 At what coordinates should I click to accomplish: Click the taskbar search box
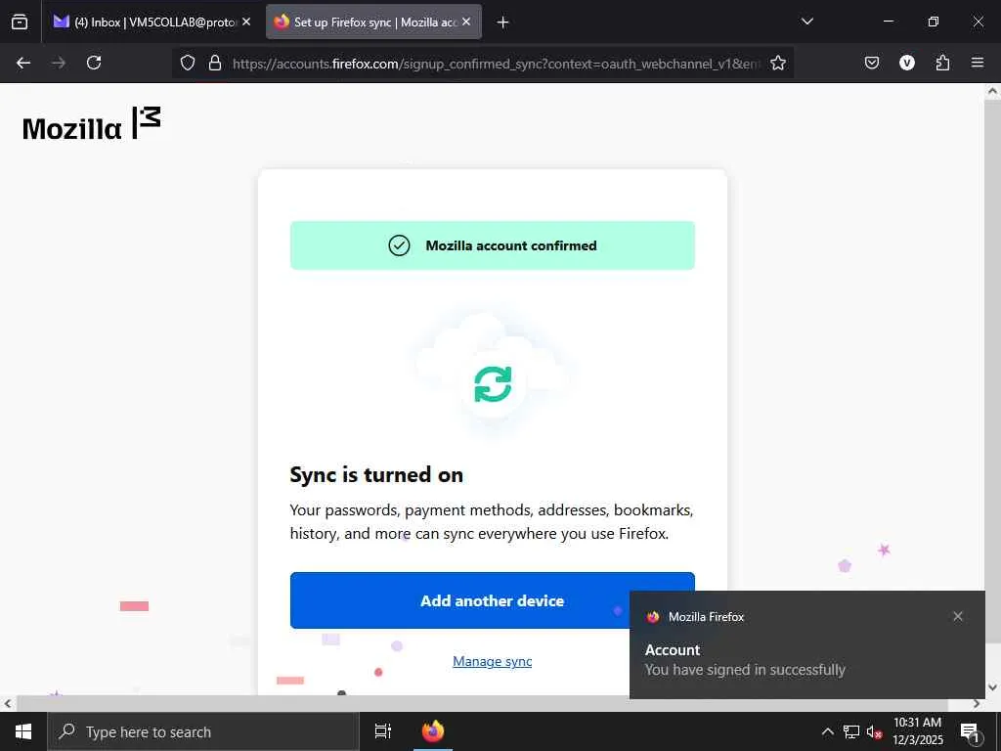203,731
